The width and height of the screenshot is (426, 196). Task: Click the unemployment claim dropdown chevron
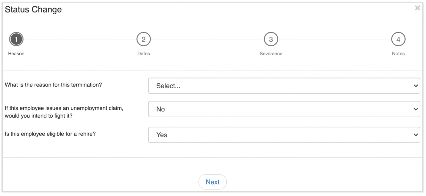[415, 109]
